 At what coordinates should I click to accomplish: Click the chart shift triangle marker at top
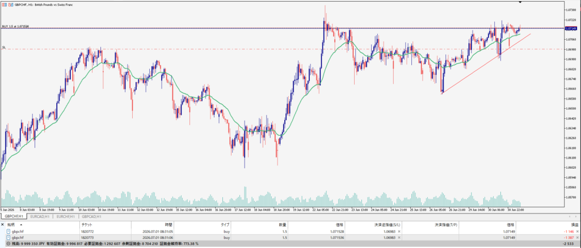tap(520, 2)
